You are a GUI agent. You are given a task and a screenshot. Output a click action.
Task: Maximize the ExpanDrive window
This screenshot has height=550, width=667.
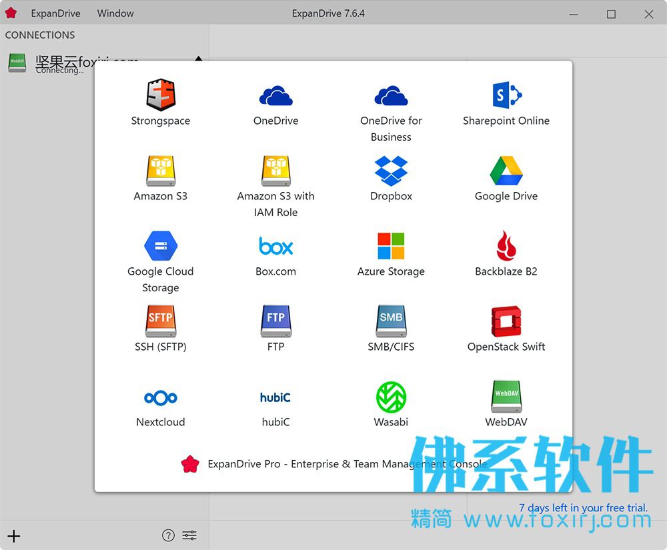point(611,15)
